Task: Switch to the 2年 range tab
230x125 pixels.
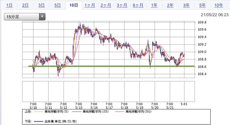Action: pos(170,5)
